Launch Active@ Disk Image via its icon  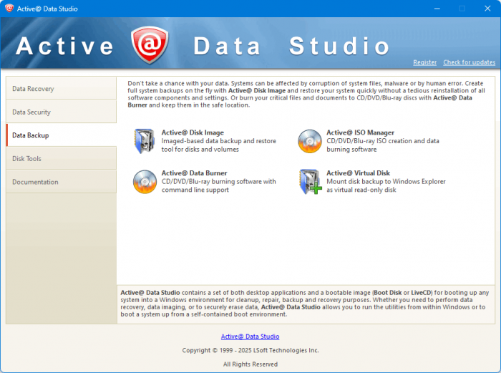click(144, 141)
